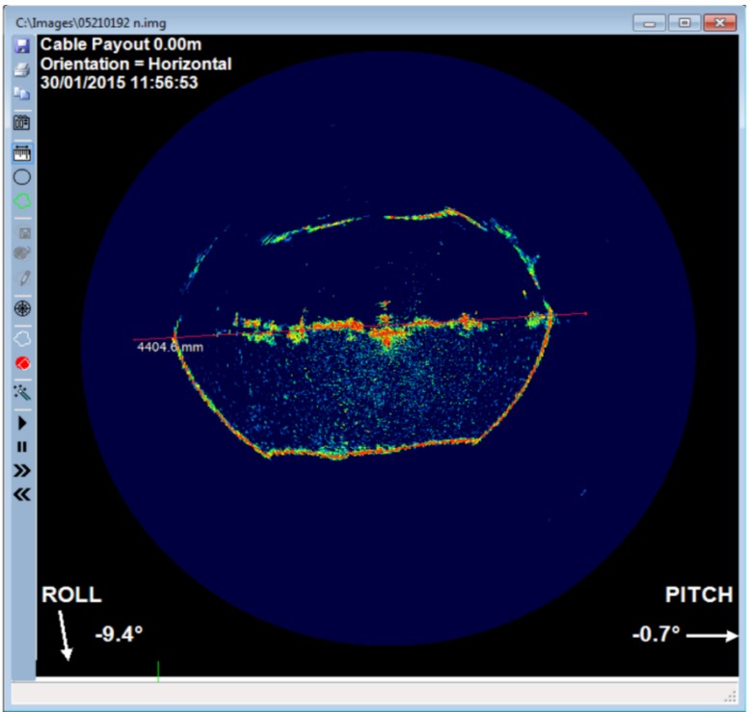
Task: Select the circle measurement tool
Action: tap(22, 177)
